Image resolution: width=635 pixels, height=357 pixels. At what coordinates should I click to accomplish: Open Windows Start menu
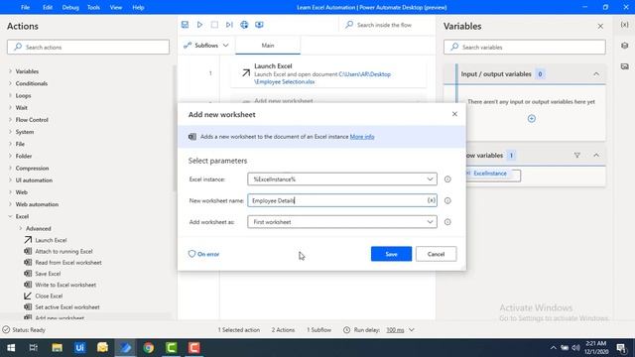pos(11,348)
